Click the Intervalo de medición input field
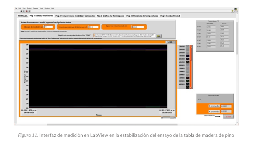Image resolution: width=260 pixels, height=146 pixels. click(49, 27)
